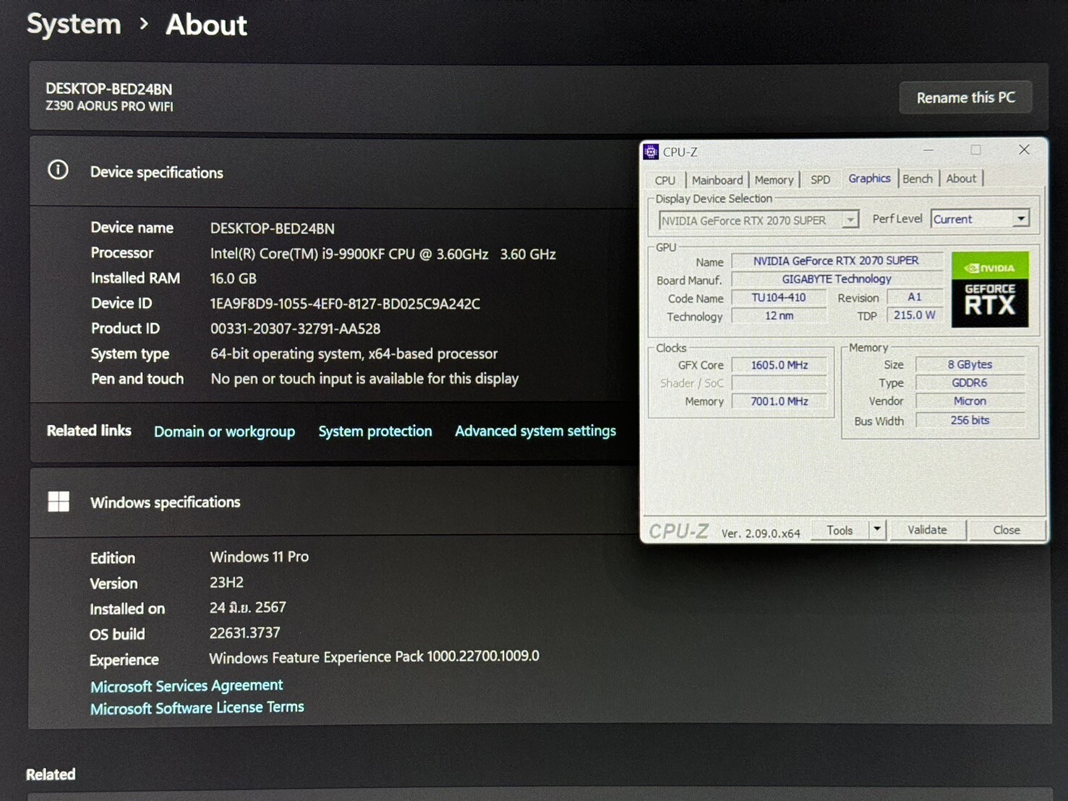Open the Display Device Selection dropdown
The height and width of the screenshot is (801, 1068).
[850, 220]
